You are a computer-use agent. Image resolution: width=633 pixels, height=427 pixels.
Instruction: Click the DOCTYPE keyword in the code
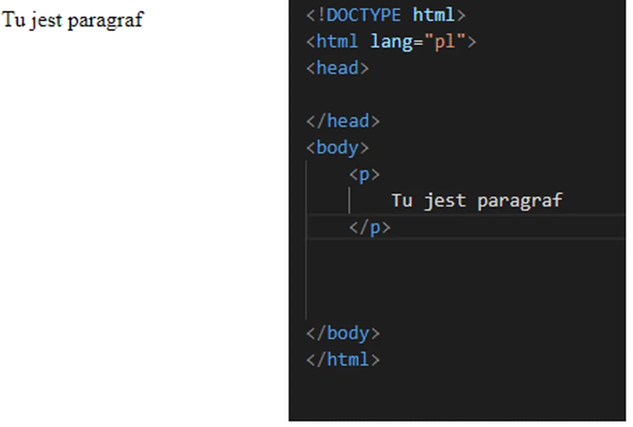pyautogui.click(x=363, y=15)
